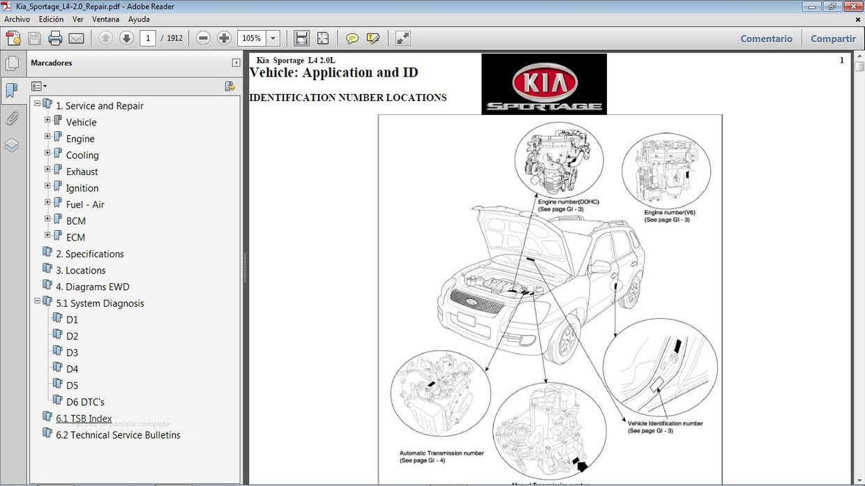Open the Layers panel icon

(x=13, y=144)
